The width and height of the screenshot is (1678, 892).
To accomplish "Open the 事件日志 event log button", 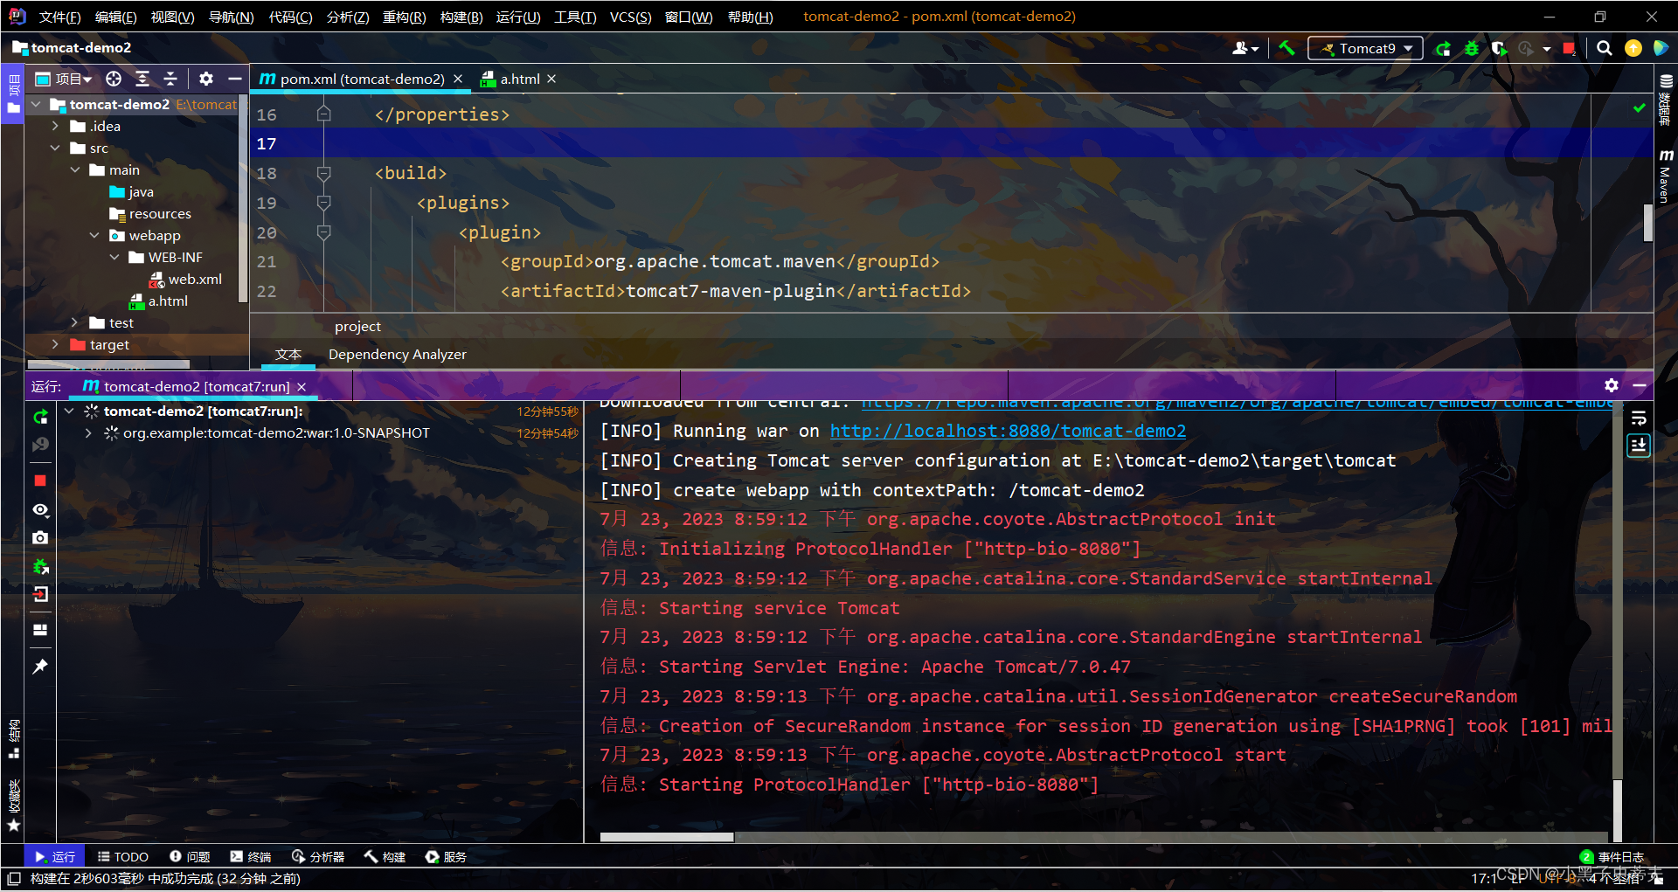I will 1612,856.
